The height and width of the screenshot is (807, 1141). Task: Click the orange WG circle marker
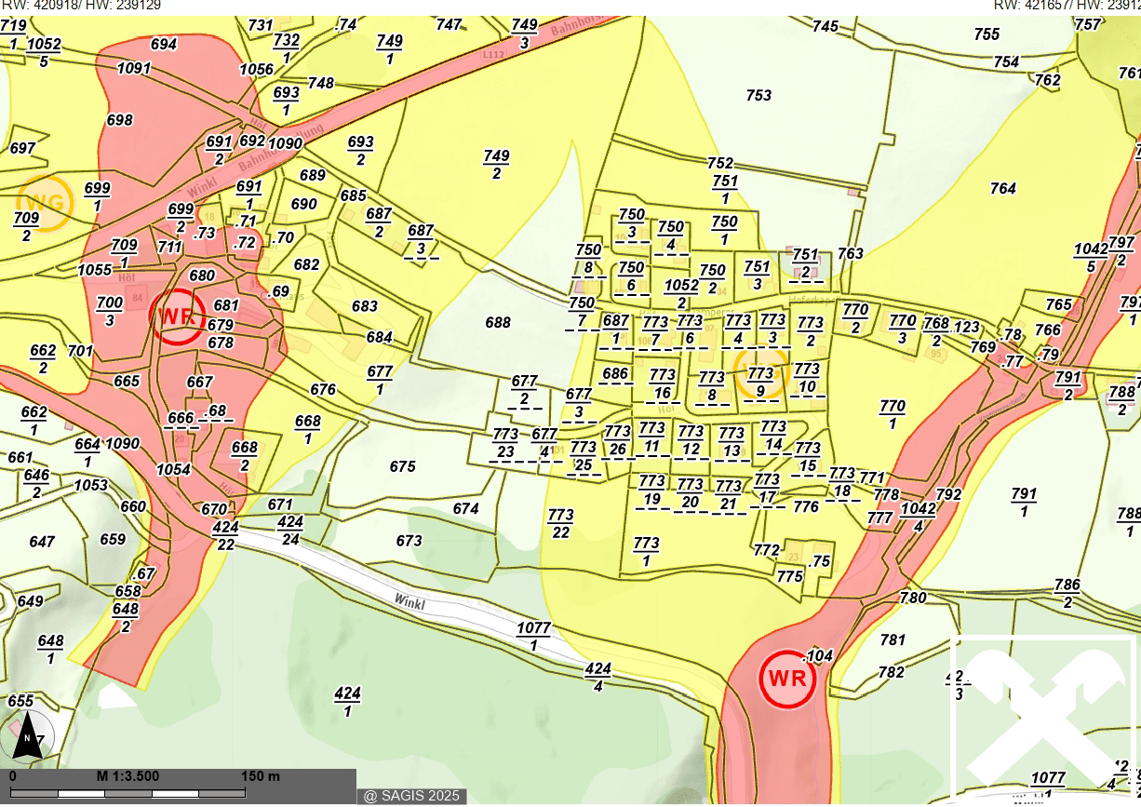click(45, 203)
